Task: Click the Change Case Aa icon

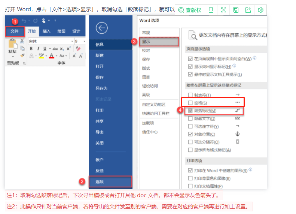Action: [62, 56]
